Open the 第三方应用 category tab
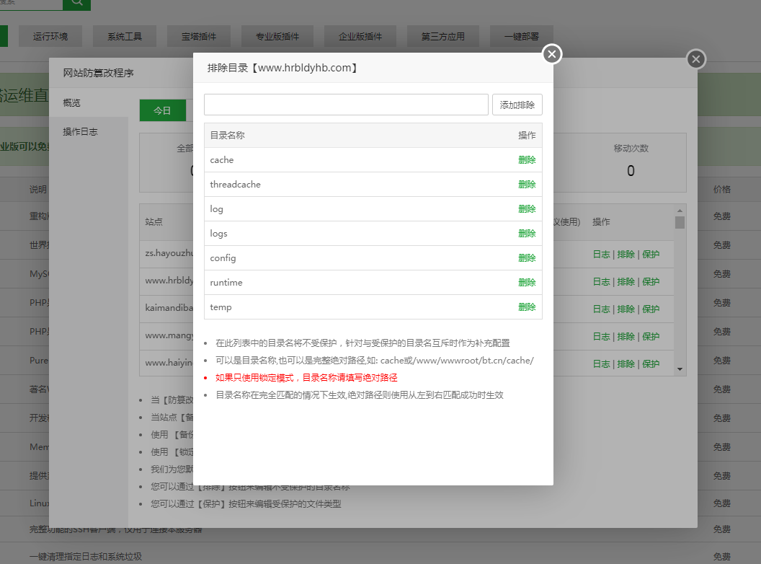The height and width of the screenshot is (564, 761). (443, 37)
